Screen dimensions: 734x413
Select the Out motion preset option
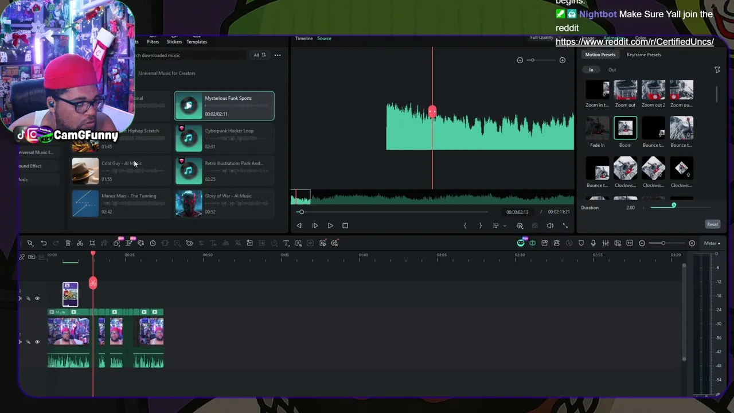(612, 70)
